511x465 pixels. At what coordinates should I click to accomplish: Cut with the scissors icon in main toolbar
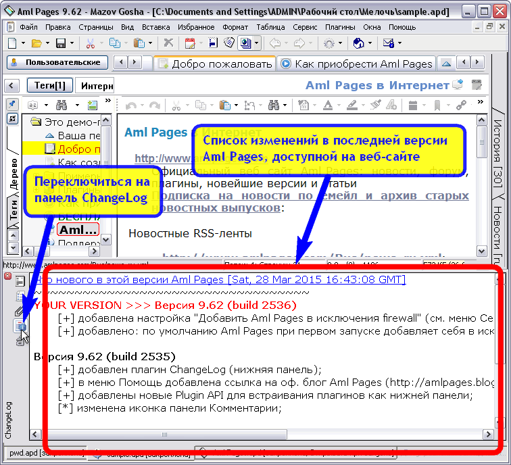[x=91, y=43]
